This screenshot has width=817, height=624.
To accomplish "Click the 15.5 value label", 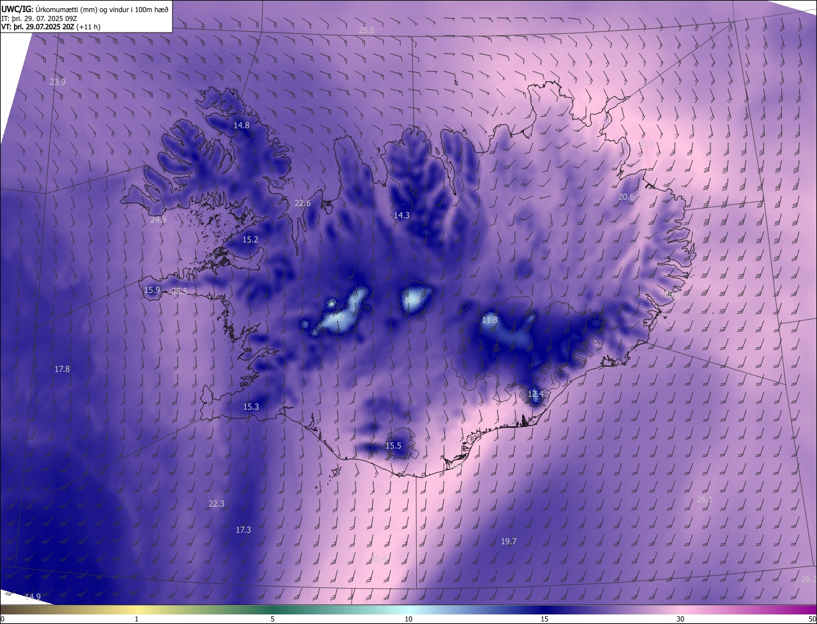I will (x=393, y=446).
